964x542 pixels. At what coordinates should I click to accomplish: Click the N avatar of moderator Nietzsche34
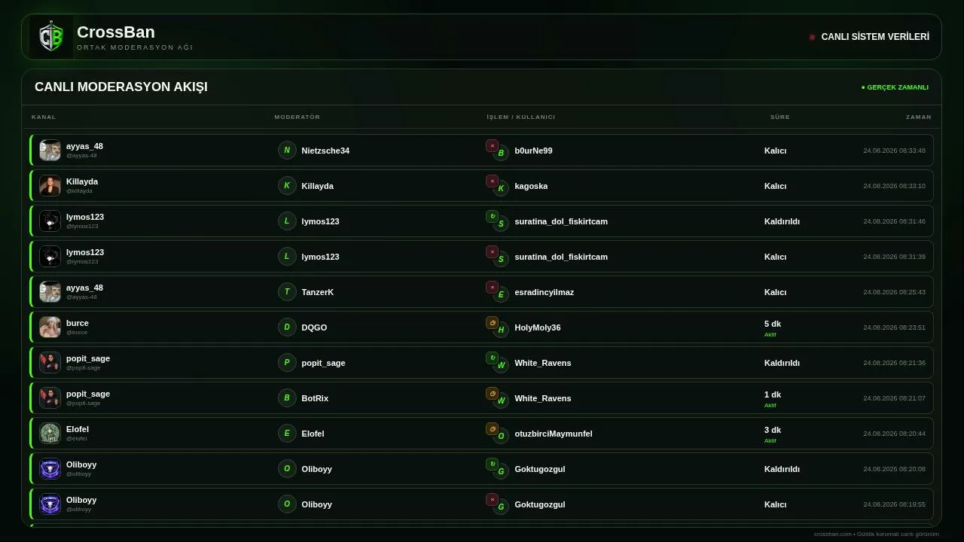(287, 151)
